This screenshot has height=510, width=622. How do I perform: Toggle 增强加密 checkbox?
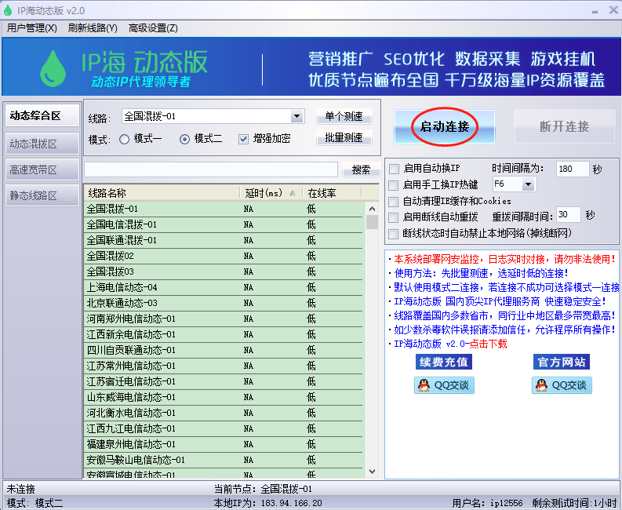244,139
